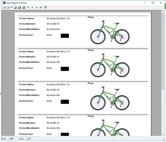166x142 pixels.
Task: Click black color swatch for Mountain-400 Black, 48
Action: [x=65, y=102]
